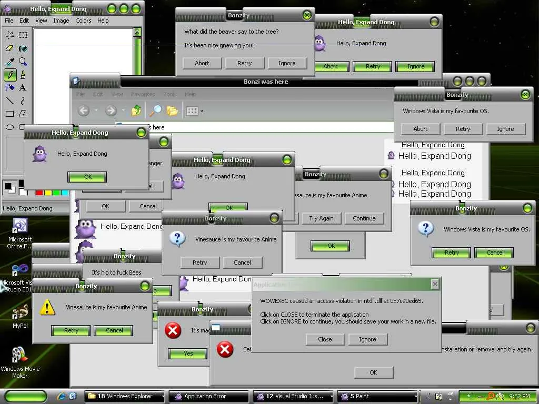This screenshot has width=539, height=404.
Task: Launch Internet Explorer from quick launch
Action: pos(62,396)
